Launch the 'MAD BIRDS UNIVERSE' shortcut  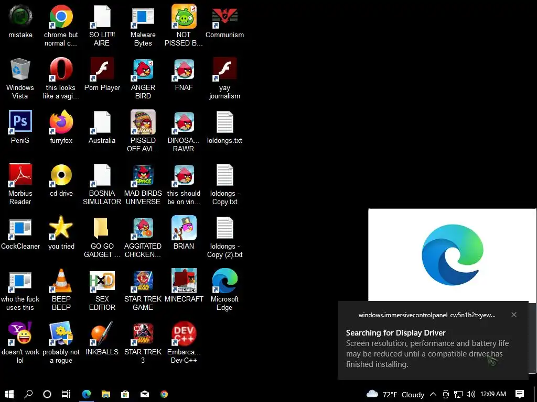tap(143, 184)
